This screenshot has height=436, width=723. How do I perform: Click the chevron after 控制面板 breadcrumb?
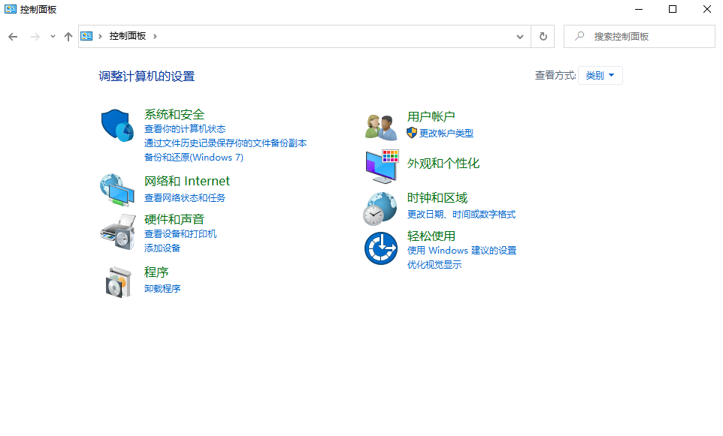(155, 36)
